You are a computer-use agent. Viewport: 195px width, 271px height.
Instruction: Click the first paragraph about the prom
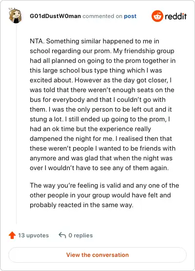[x=103, y=105]
